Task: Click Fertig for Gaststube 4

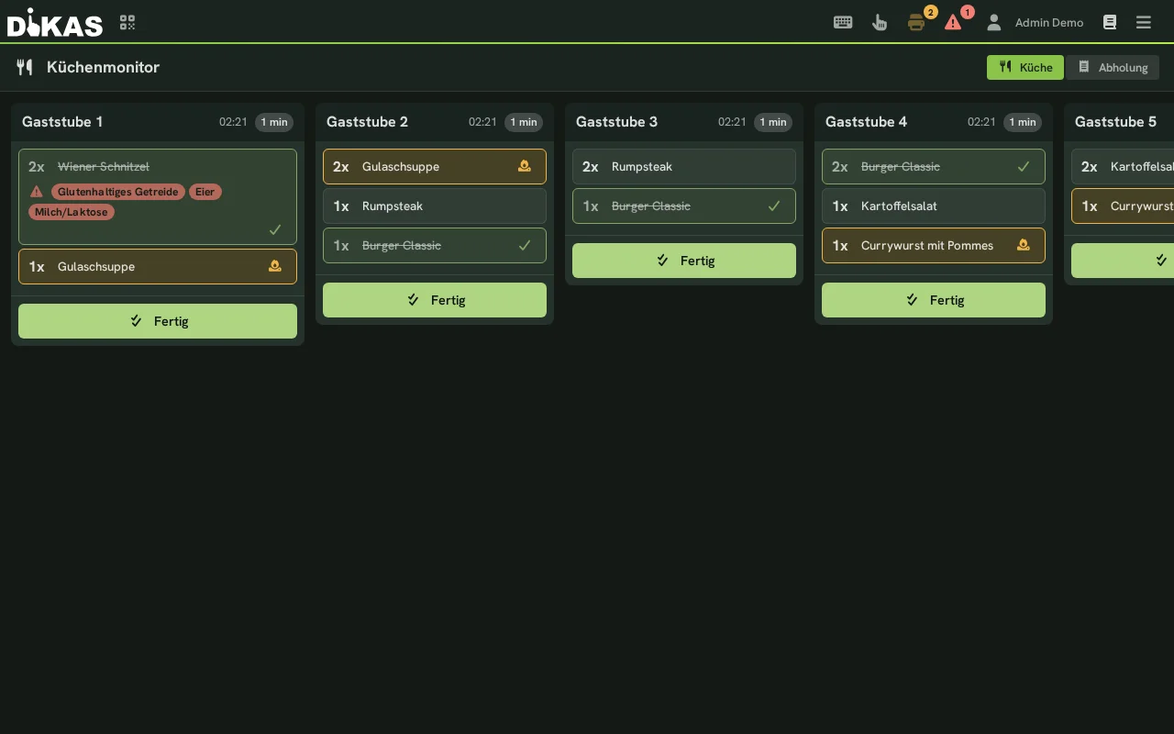Action: pyautogui.click(x=934, y=300)
